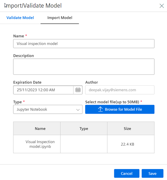Viewport: 167px width, 180px height.
Task: Save the imported model
Action: (x=152, y=173)
